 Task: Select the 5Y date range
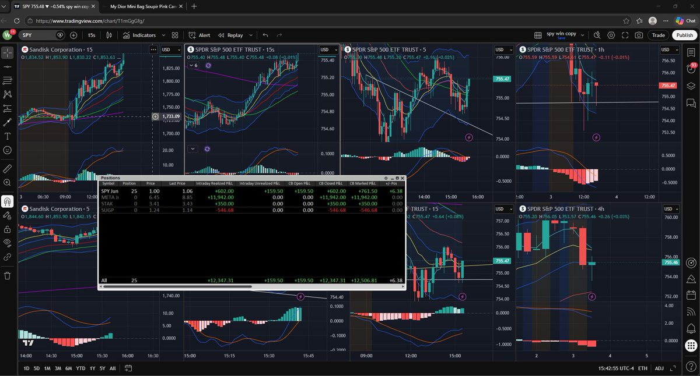point(102,368)
